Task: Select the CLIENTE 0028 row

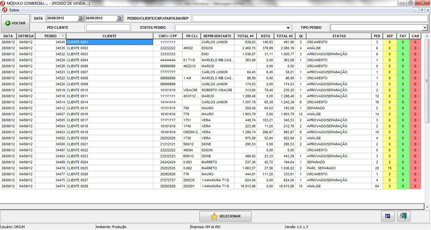Action: point(109,186)
